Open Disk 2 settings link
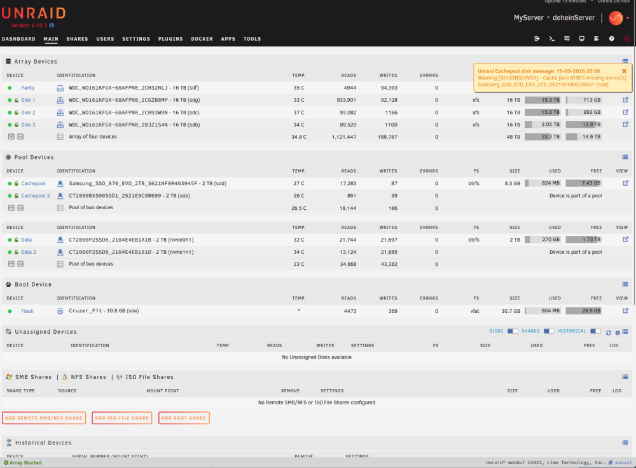The width and height of the screenshot is (636, 468). (x=28, y=113)
